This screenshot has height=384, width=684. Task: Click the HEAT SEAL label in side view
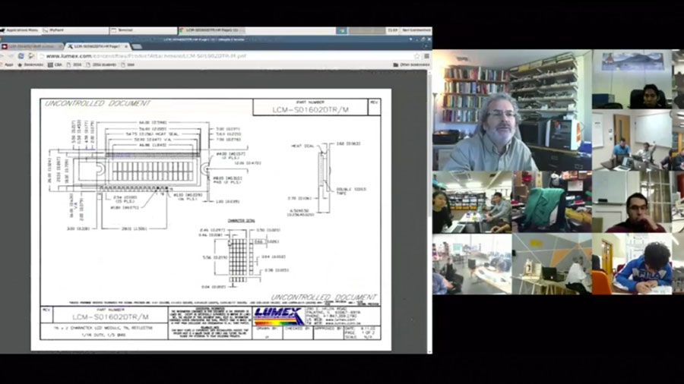(302, 146)
